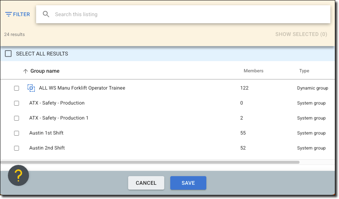
Task: Sort by the Members column header
Action: pyautogui.click(x=253, y=71)
